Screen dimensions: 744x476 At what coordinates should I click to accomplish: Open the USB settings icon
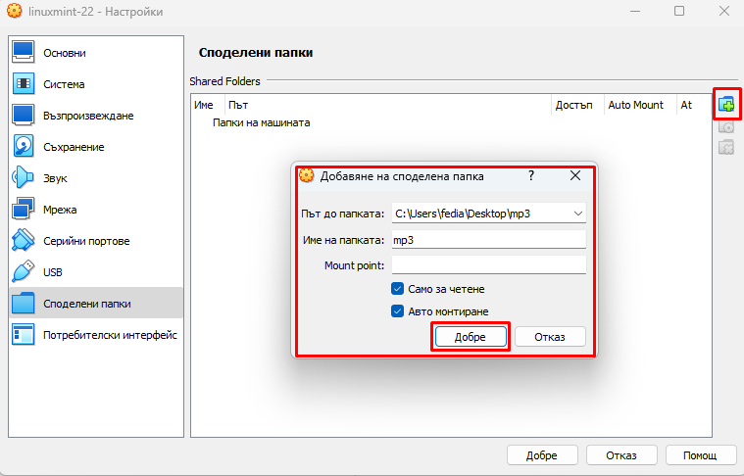24,271
